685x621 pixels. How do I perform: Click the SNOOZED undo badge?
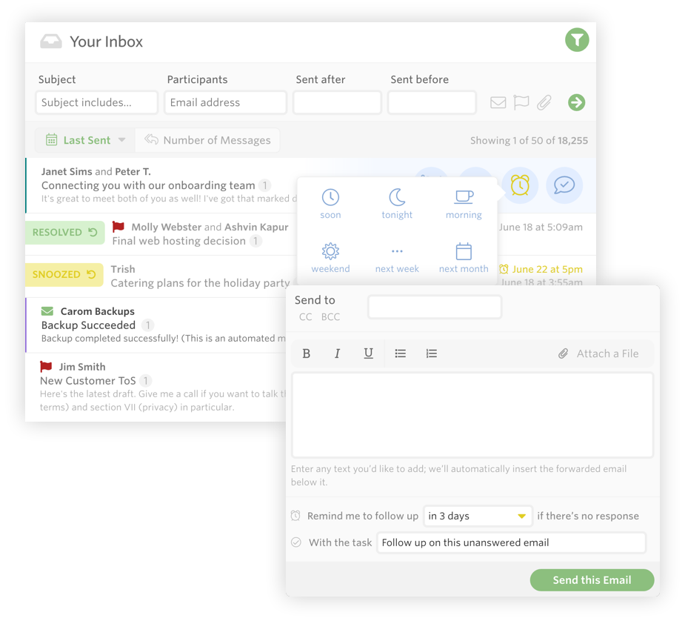tap(64, 275)
